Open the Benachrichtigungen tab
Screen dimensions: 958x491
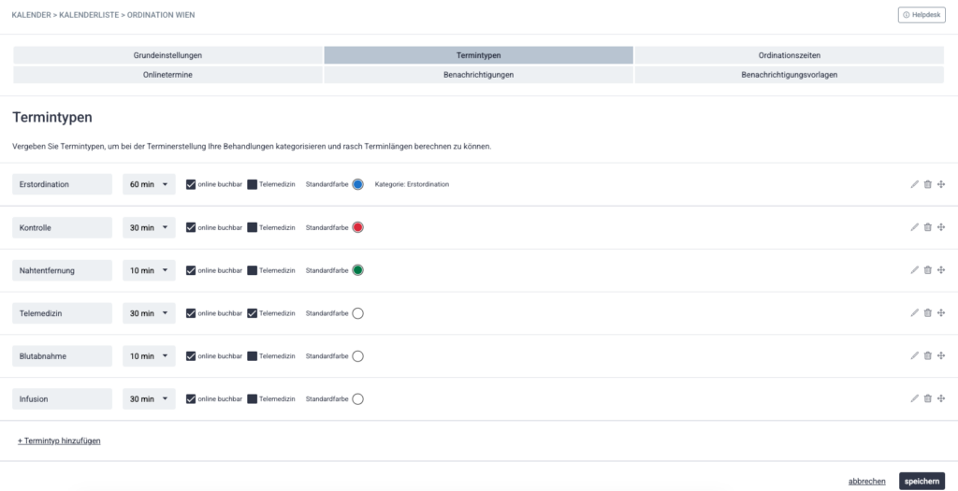(x=478, y=75)
